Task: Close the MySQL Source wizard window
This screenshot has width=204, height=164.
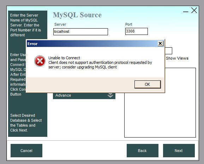Action: click(x=194, y=10)
